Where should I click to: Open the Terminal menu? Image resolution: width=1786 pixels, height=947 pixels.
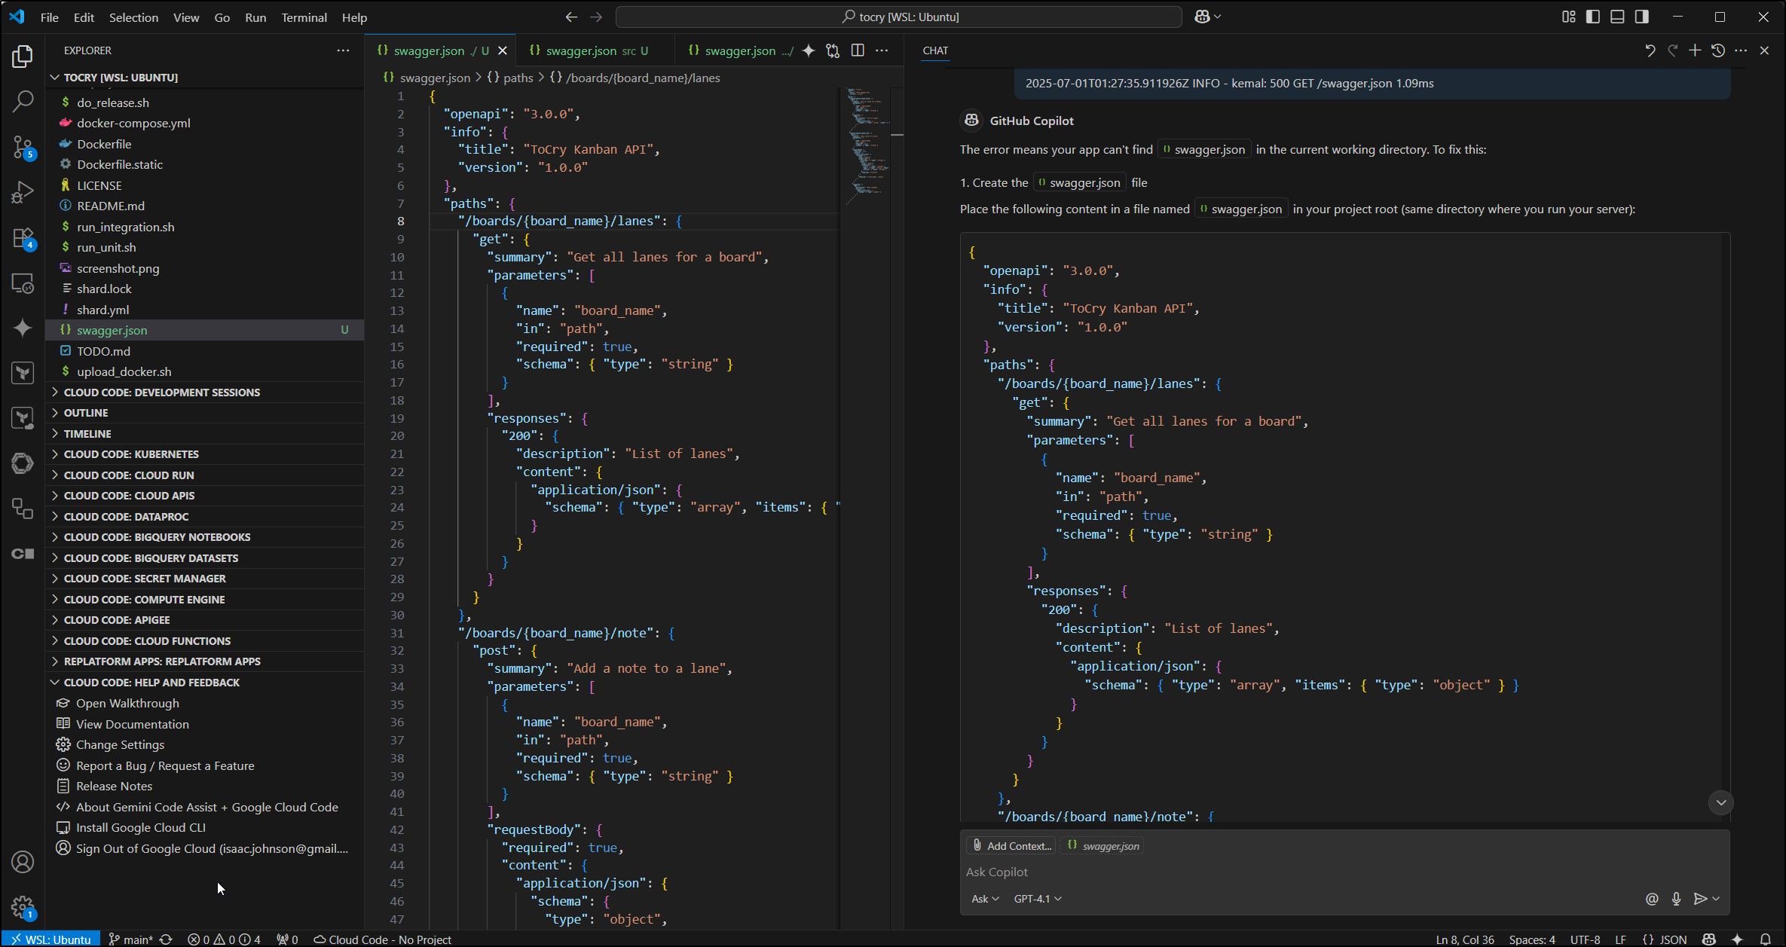(304, 17)
